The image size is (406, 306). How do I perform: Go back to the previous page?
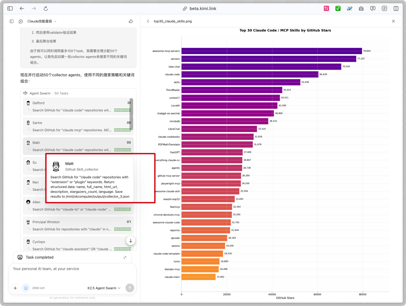pyautogui.click(x=22, y=8)
